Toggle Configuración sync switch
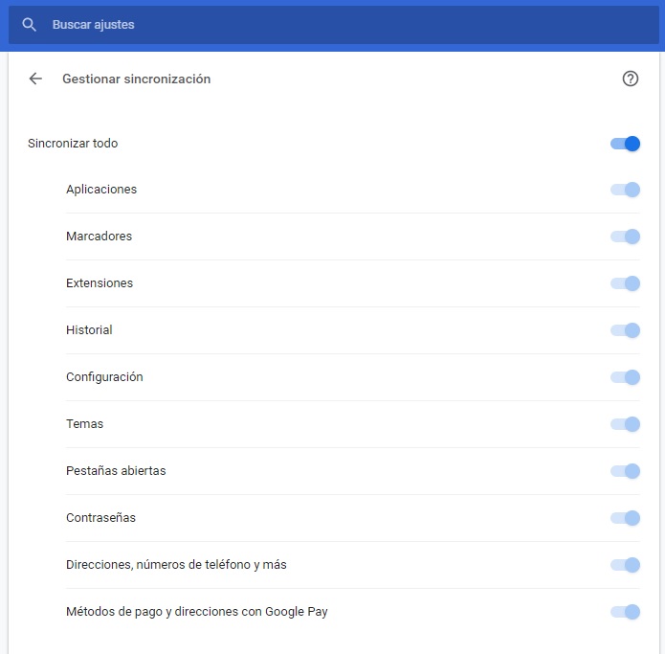 point(625,377)
